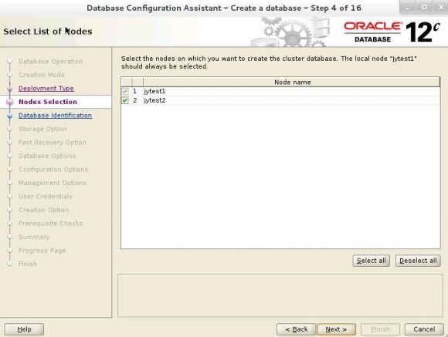
Task: Click the Database Operation step bullet
Action: (10, 62)
